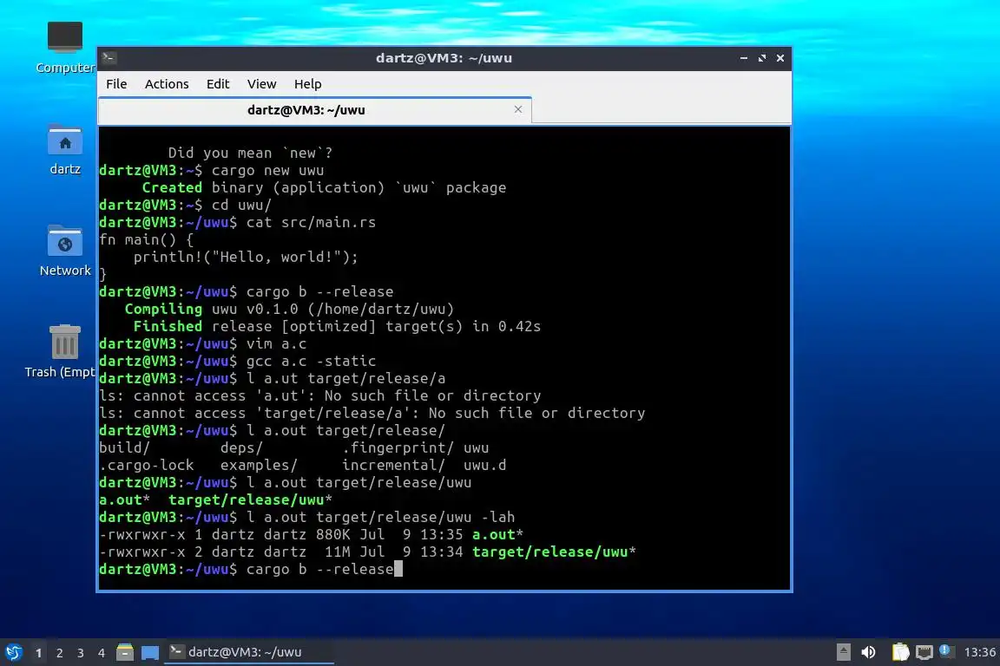Close the dartz@VM3 terminal tab
This screenshot has width=1000, height=666.
pyautogui.click(x=518, y=109)
